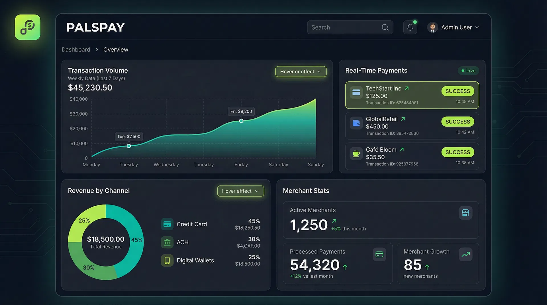Screen dimensions: 547x305
Task: Click the SUCCESS badge on TechStart Inc
Action: (x=458, y=91)
